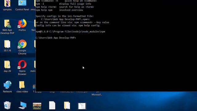Screen dimensions: 197x111
Task: Launch Google Chrome from the desktop
Action: coord(22,47)
